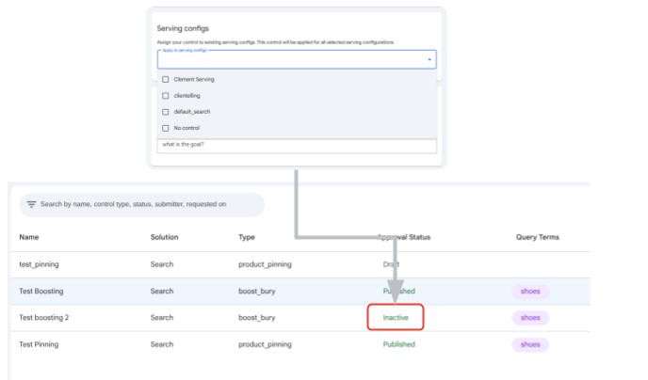Click the Inactive status of Test boosting 2
648x380 pixels.
click(397, 318)
